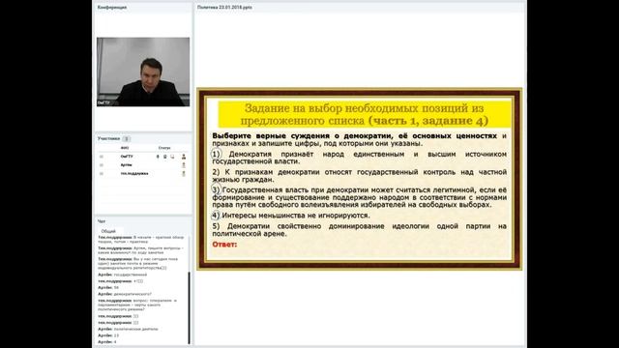Click the microphone icon in ОмГТУ row
619x348 pixels.
[x=158, y=157]
